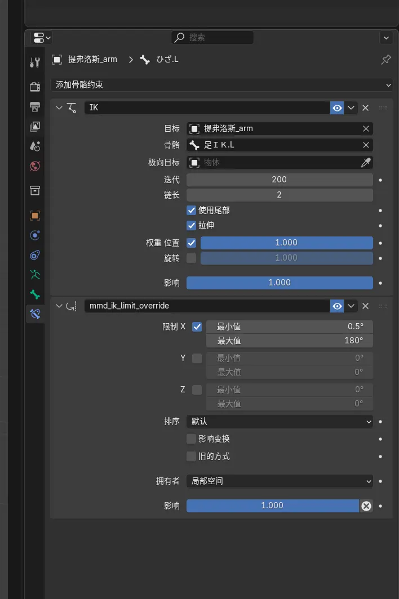Viewport: 399px width, 599px height.
Task: Open mmd_ik_limit_override extras dropdown
Action: point(351,306)
